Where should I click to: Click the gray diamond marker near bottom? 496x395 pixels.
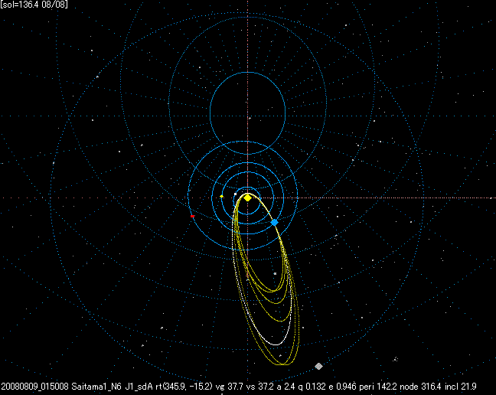pyautogui.click(x=319, y=366)
